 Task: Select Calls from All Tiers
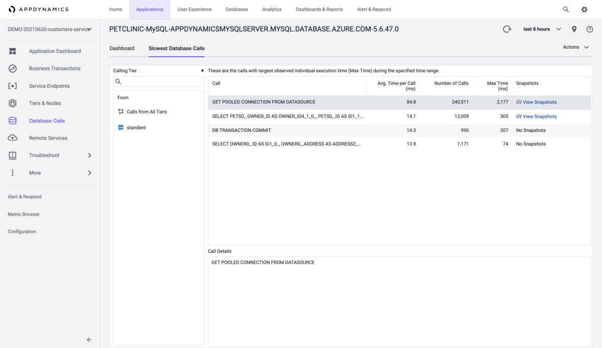coord(146,112)
